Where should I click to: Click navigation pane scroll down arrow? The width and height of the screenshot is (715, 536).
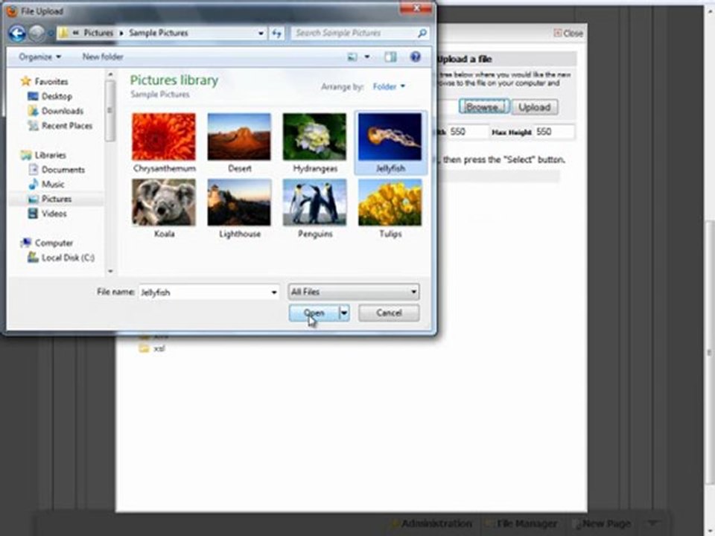[x=110, y=271]
